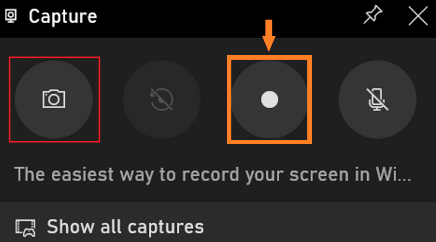Click the Show all captures row
Screen dimensions: 436x242
pyautogui.click(x=218, y=225)
